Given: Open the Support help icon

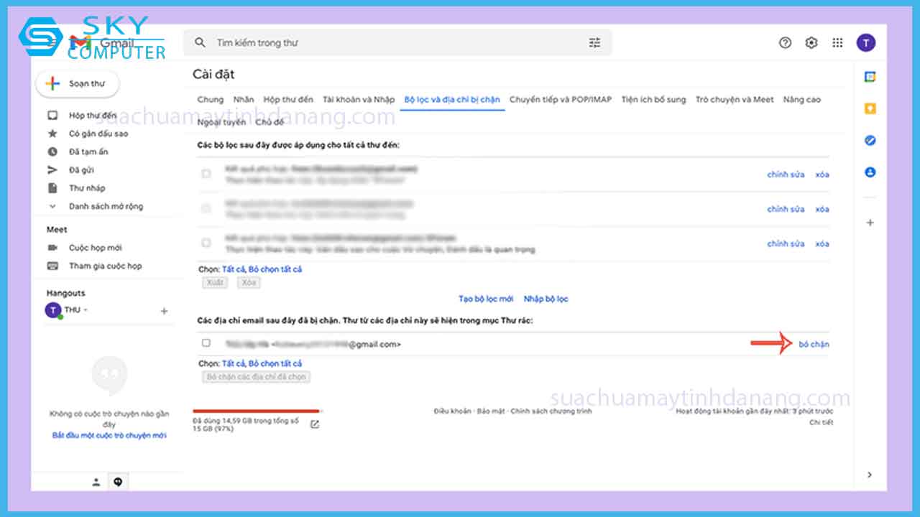Looking at the screenshot, I should (x=785, y=43).
